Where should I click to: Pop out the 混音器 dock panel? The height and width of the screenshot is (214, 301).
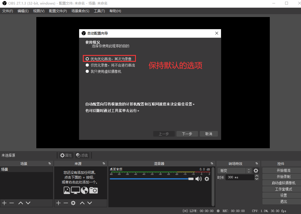(212, 164)
